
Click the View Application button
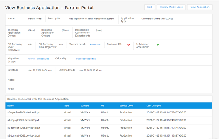tap(200, 7)
